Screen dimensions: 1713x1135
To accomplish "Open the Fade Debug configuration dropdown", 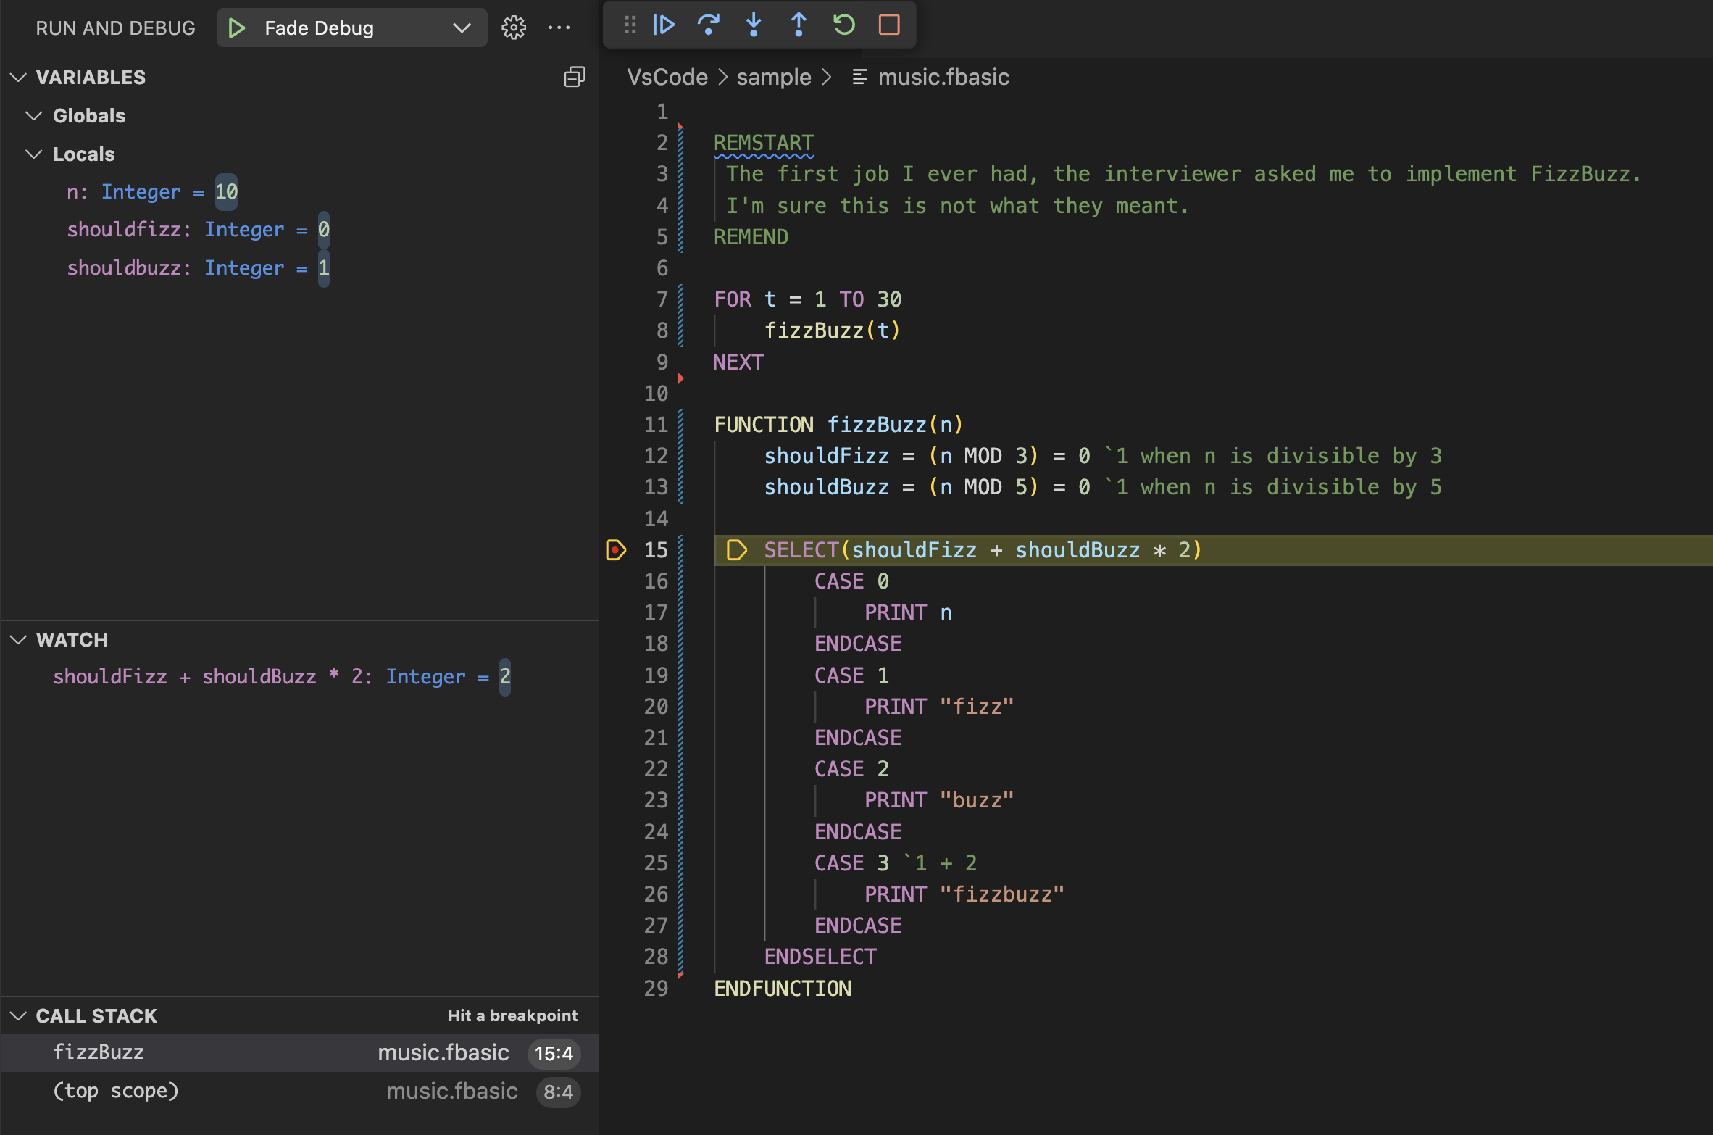I will tap(352, 28).
